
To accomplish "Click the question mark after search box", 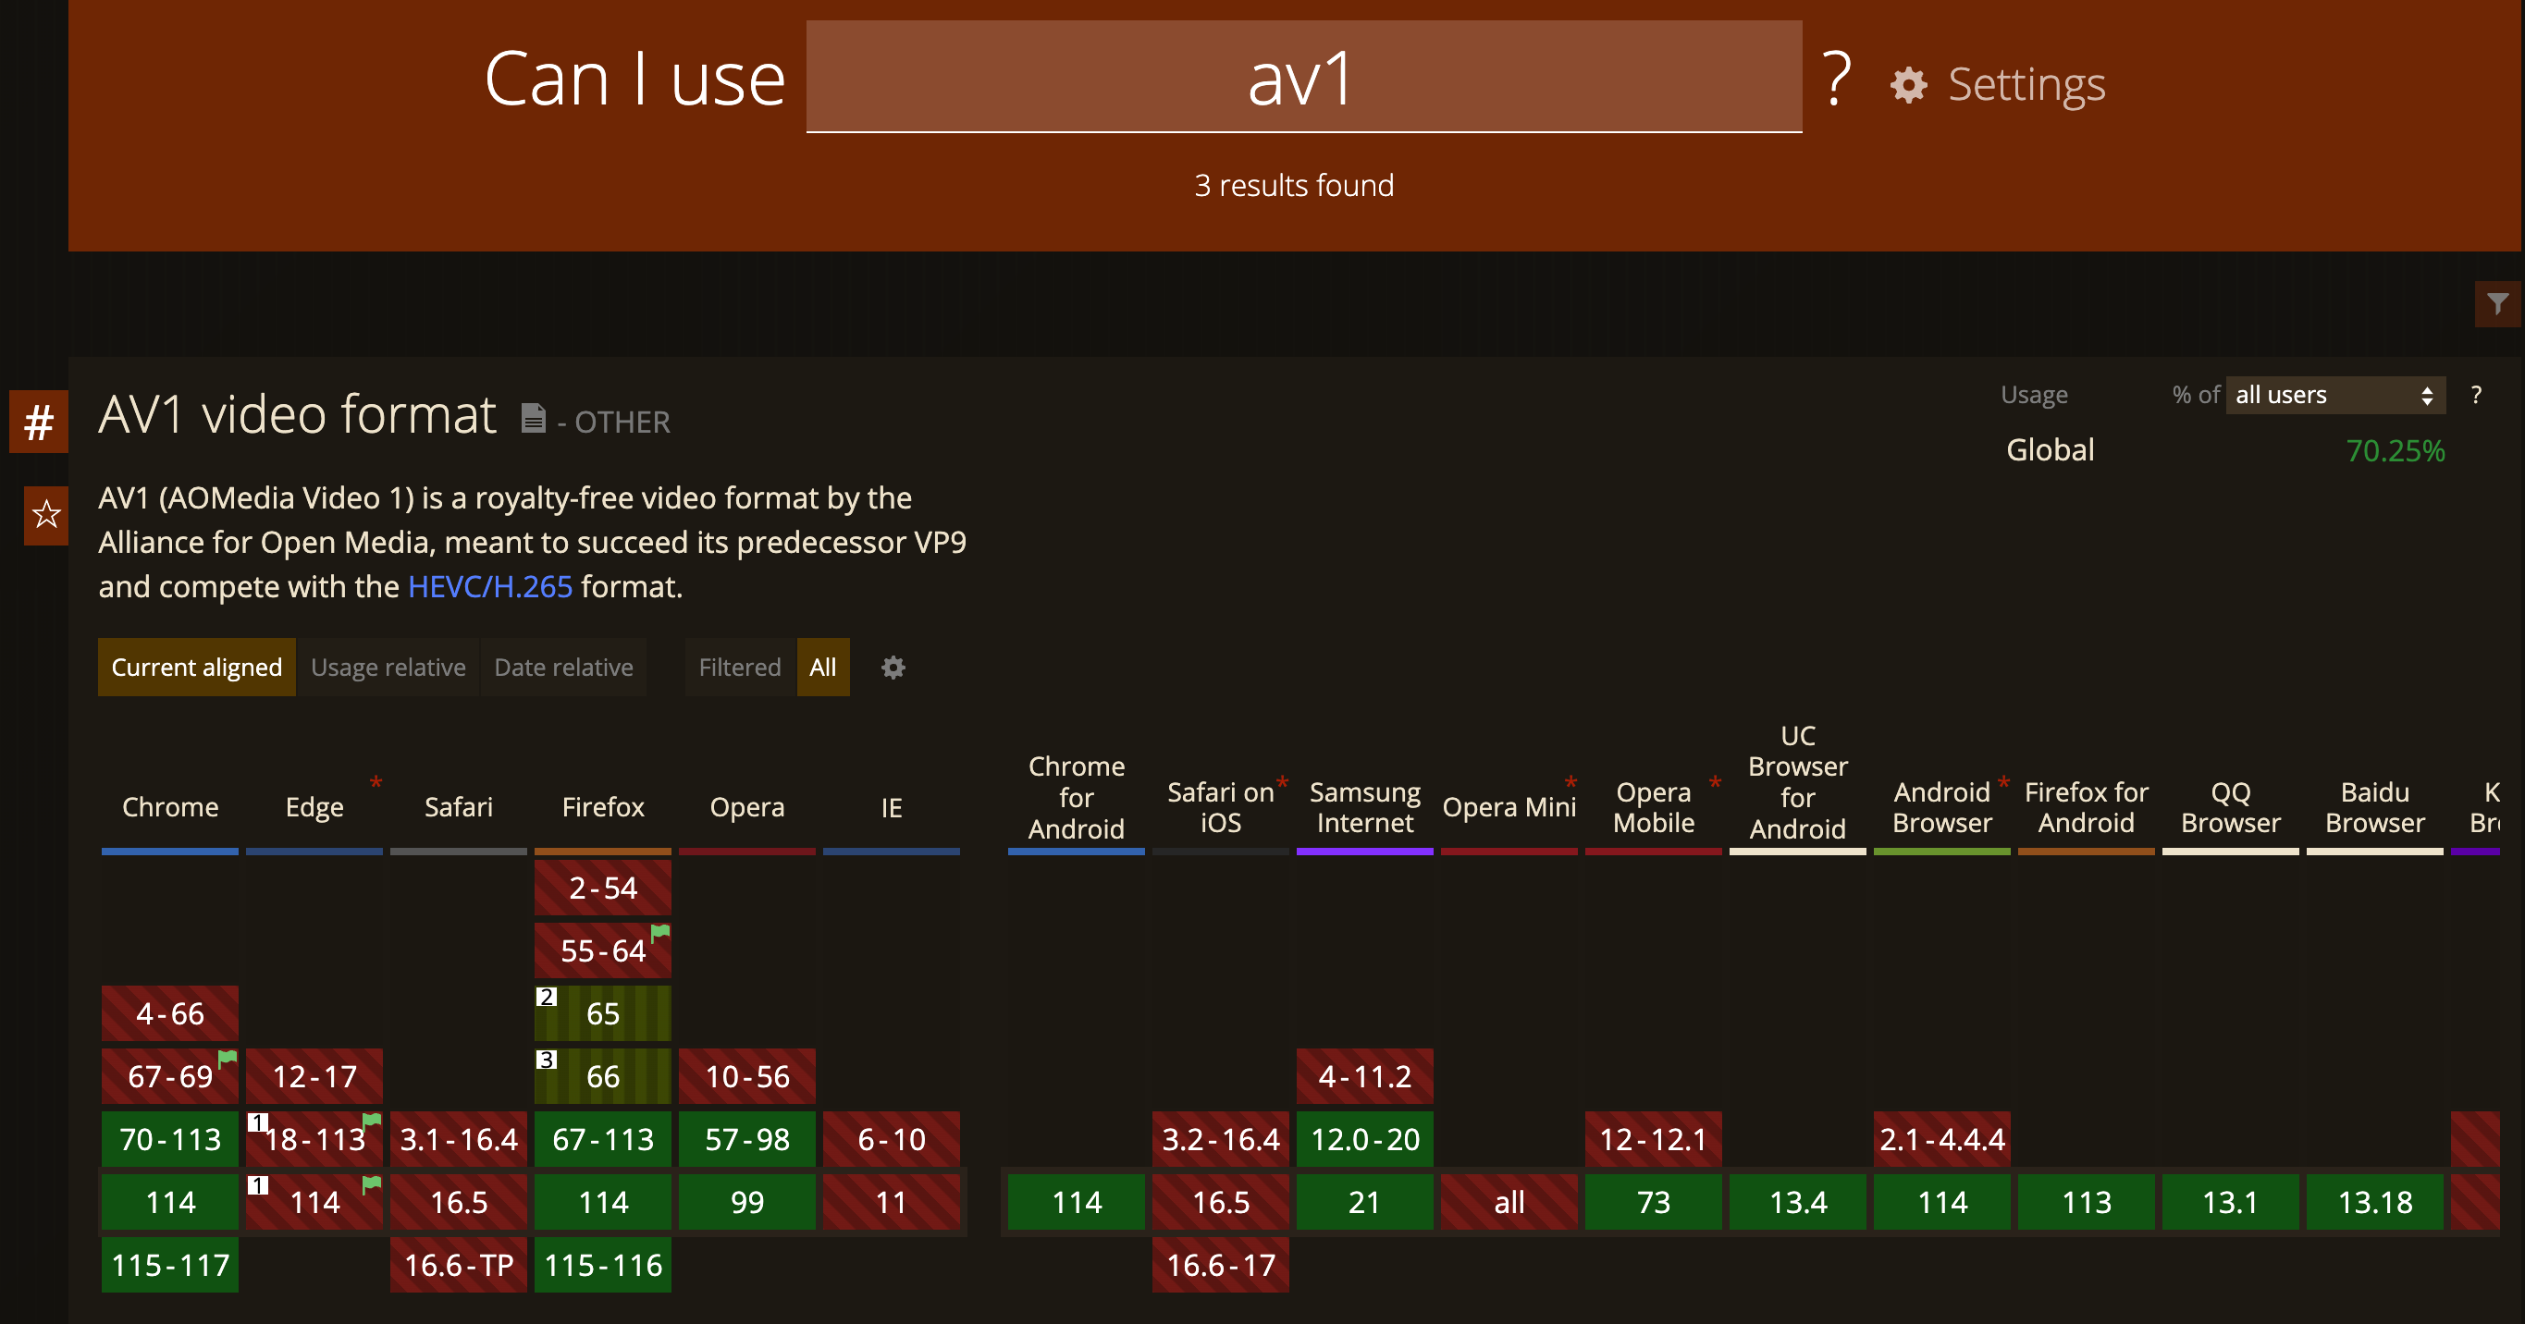I will (x=1837, y=79).
